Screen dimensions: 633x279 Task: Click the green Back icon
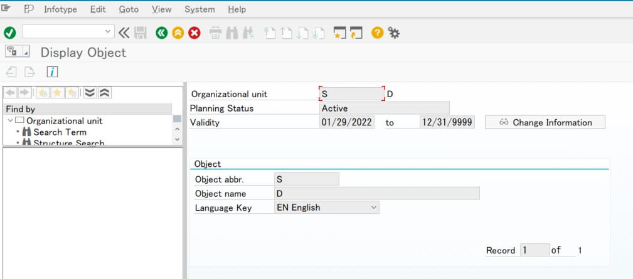tap(161, 33)
